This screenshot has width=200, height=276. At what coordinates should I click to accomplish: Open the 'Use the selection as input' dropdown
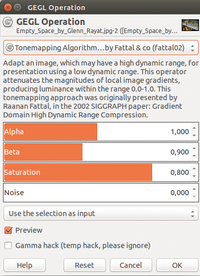[x=101, y=213]
